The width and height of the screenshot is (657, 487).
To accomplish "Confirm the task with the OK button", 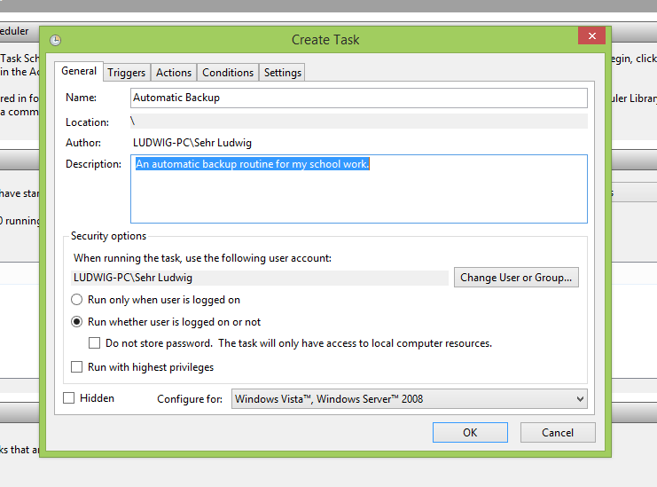I will click(x=470, y=433).
